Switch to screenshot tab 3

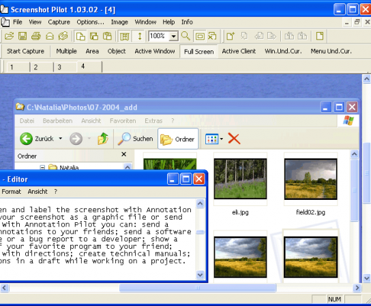coord(65,67)
